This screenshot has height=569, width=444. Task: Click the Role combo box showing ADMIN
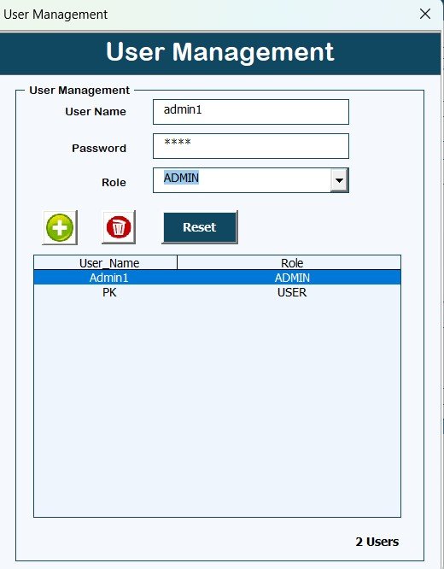point(251,180)
